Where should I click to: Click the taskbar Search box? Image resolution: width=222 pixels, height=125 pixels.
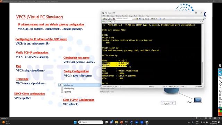(x=91, y=122)
